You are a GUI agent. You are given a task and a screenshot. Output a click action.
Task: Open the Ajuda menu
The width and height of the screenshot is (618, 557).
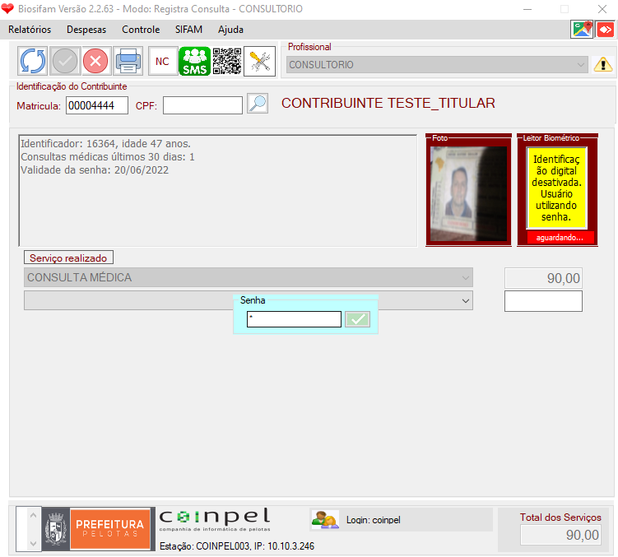pos(230,30)
